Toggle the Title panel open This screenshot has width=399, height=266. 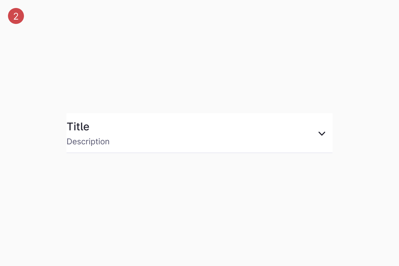coord(199,133)
